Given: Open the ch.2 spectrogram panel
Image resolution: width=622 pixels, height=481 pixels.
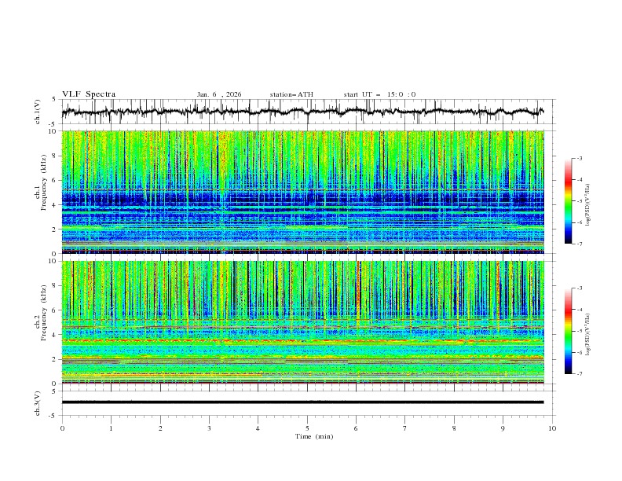Looking at the screenshot, I should point(303,322).
